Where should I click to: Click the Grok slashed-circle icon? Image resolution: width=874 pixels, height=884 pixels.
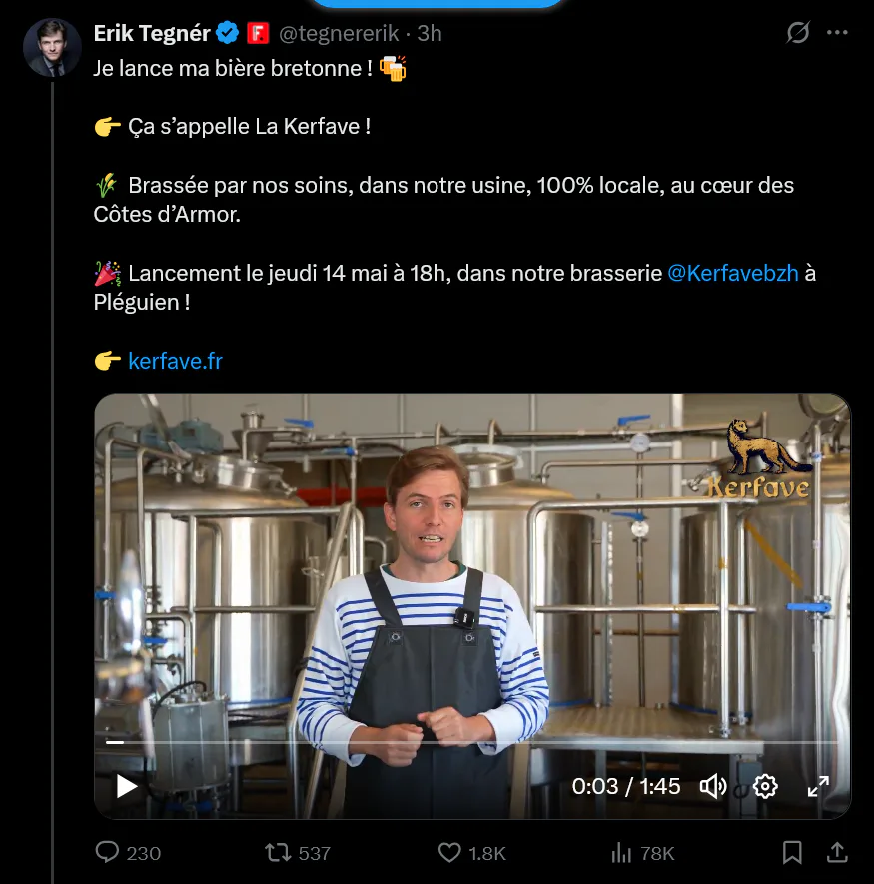click(x=798, y=32)
